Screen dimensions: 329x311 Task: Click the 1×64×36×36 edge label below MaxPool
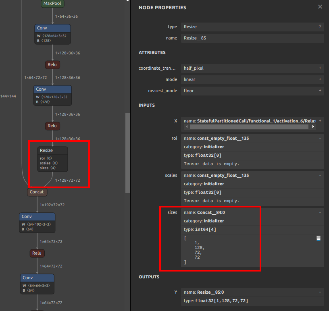point(66,17)
